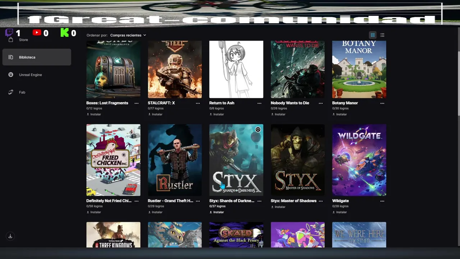Install Wildgate
The width and height of the screenshot is (460, 259).
click(x=340, y=212)
